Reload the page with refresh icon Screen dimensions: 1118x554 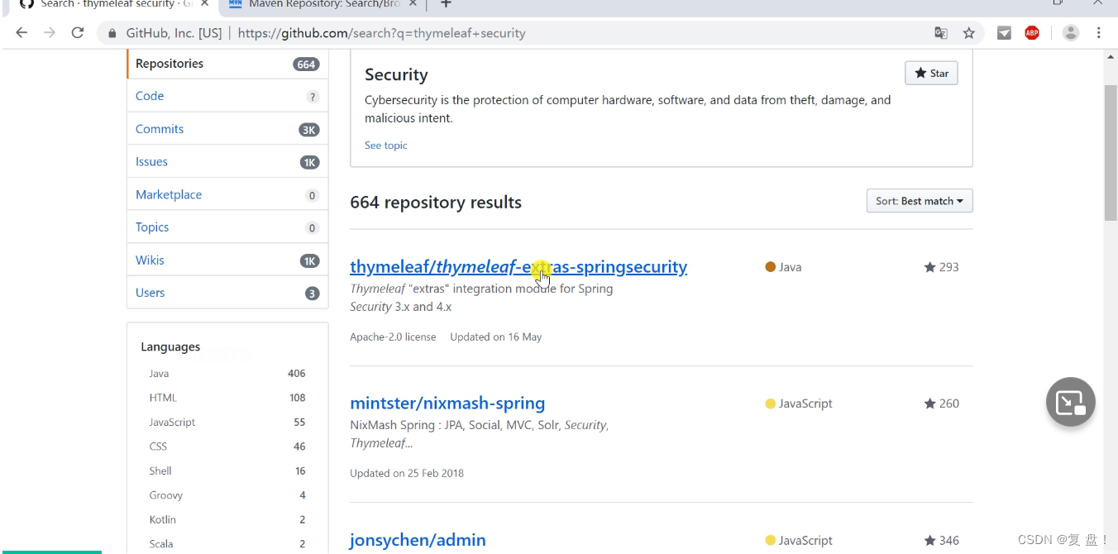coord(78,33)
